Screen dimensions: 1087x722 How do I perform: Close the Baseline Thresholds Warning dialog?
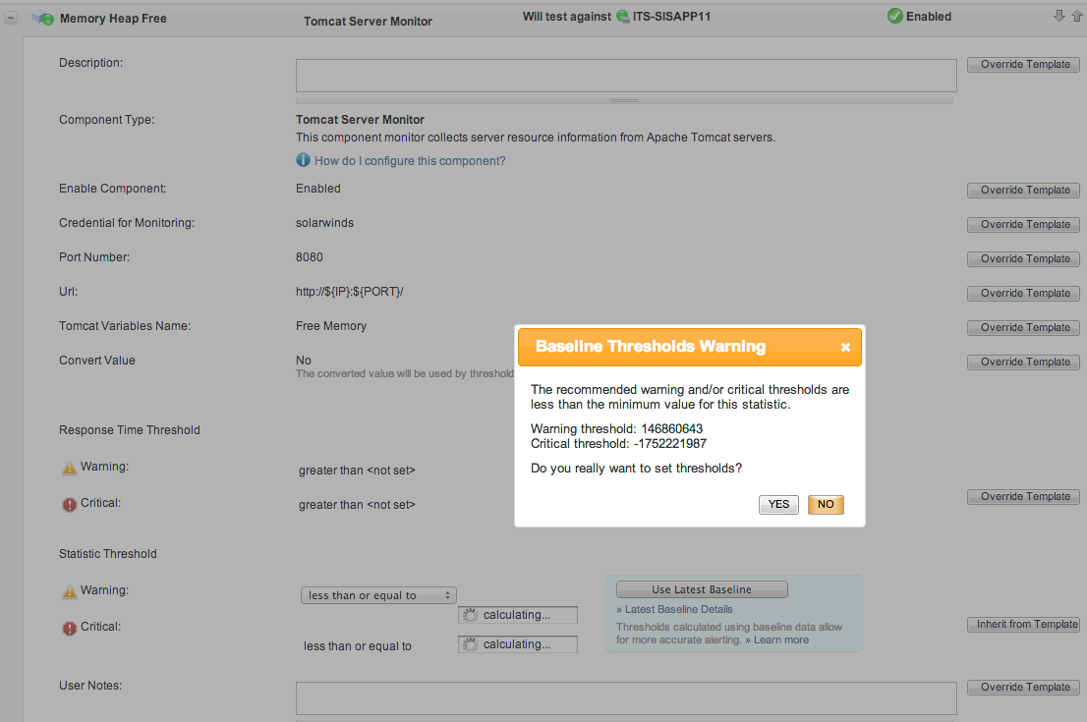click(x=845, y=347)
